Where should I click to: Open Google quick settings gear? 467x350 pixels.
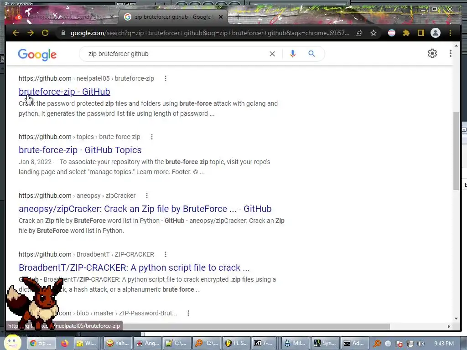point(432,54)
